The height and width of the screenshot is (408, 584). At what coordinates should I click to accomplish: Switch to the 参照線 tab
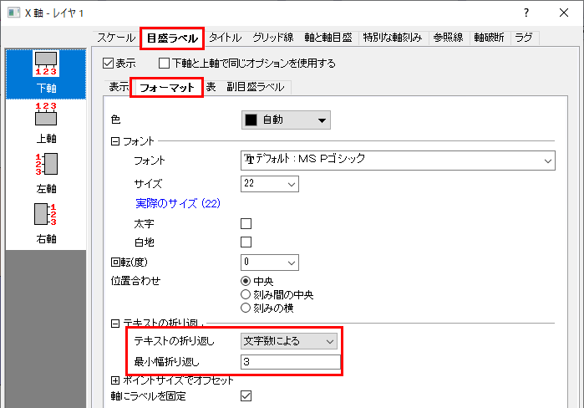(x=449, y=38)
